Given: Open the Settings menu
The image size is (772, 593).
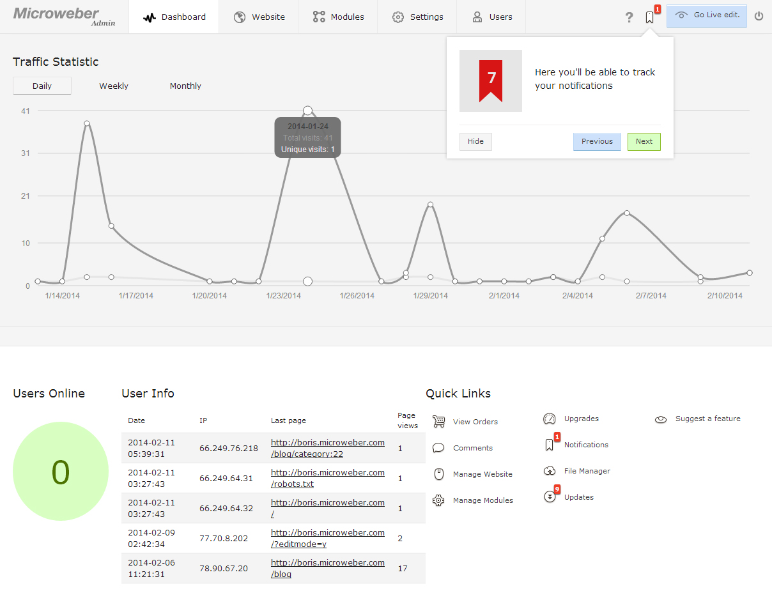Looking at the screenshot, I should [417, 17].
